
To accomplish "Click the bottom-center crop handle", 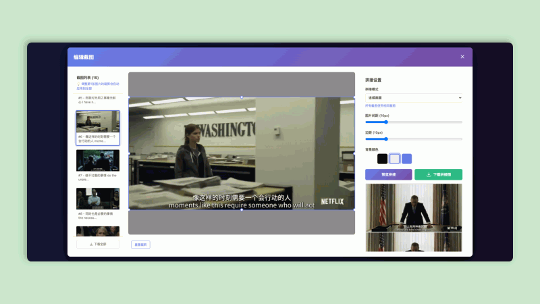I will coord(242,209).
